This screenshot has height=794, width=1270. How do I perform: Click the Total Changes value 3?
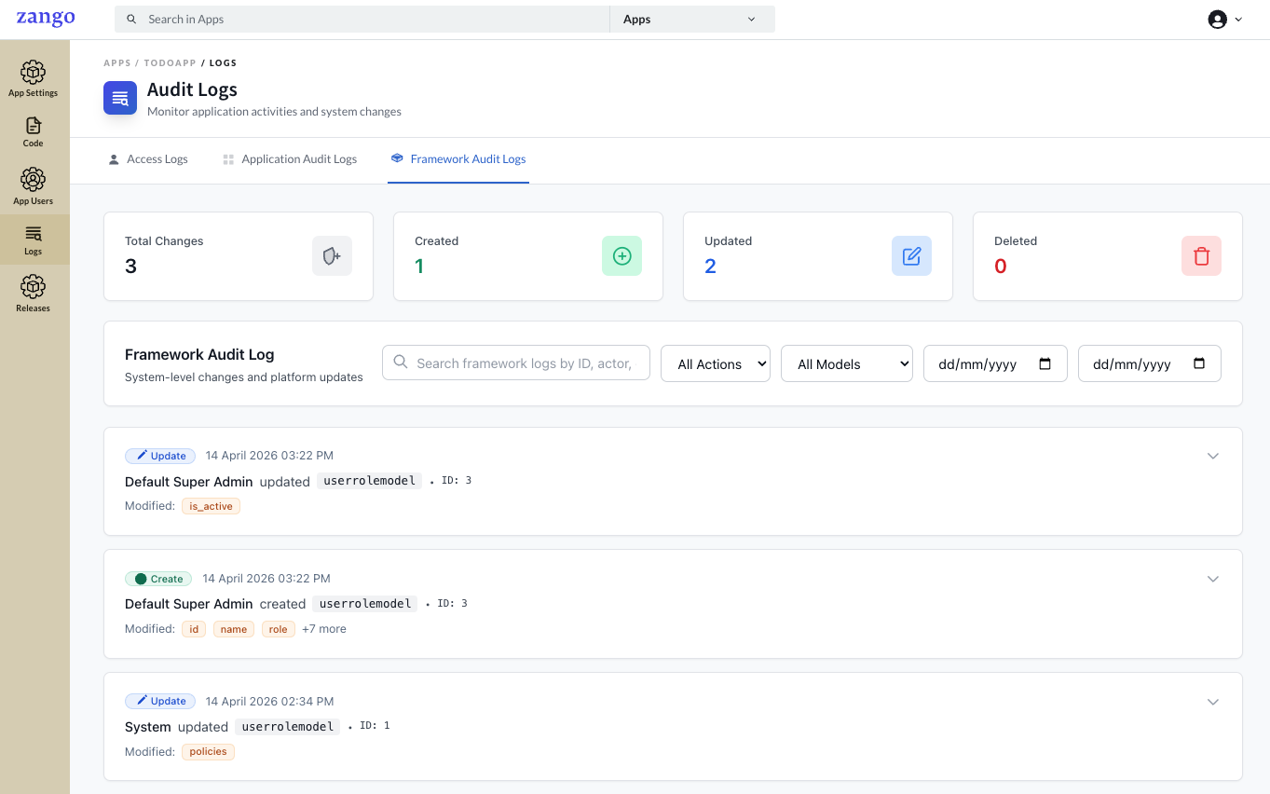point(130,267)
